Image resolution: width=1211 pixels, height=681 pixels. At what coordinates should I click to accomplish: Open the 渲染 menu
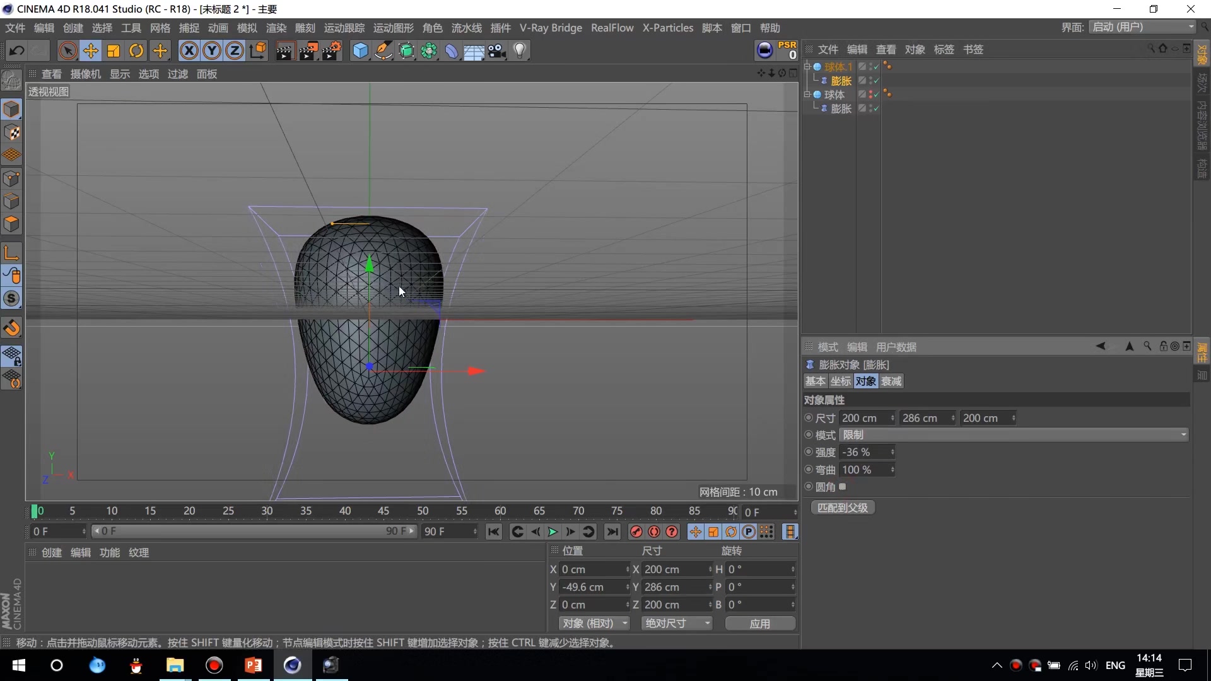(276, 28)
